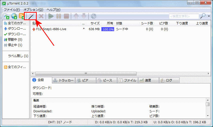The image size is (213, 127).
Task: Click the upload rate U: status bar section
Action: pos(180,122)
